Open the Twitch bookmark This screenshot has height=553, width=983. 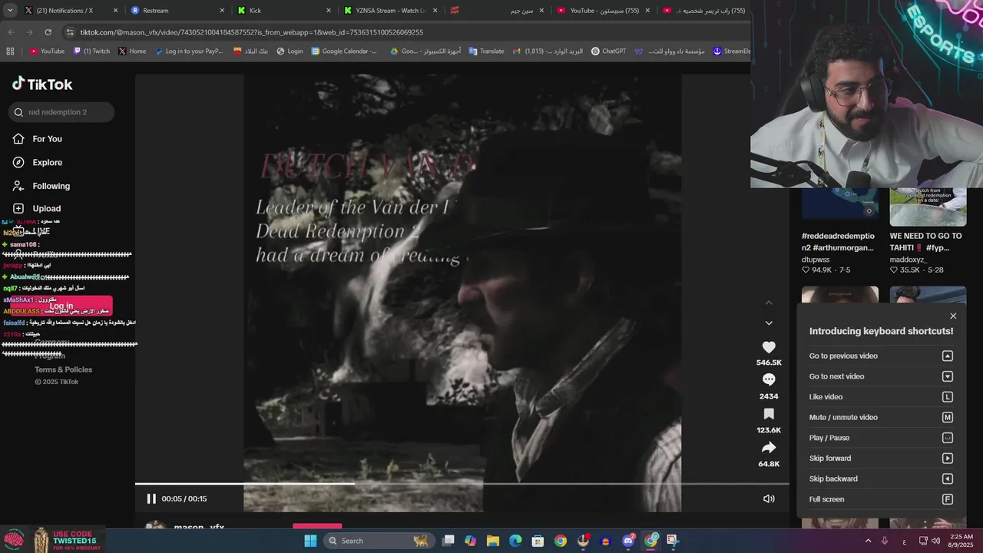click(x=91, y=51)
